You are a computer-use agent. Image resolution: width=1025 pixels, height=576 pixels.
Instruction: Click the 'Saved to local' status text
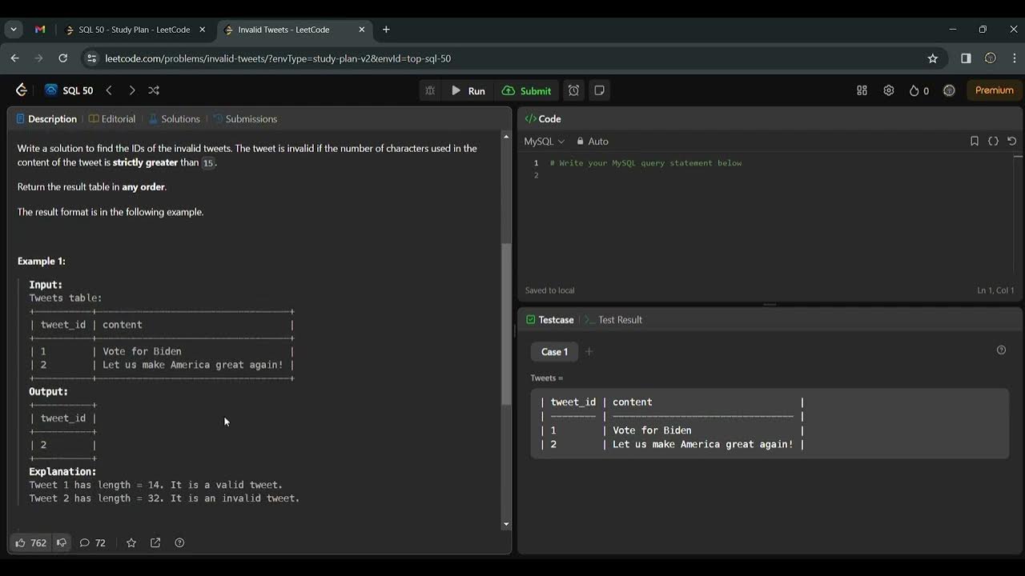click(x=549, y=290)
